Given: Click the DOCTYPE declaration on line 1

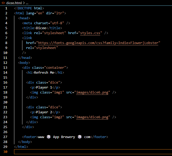Looking at the screenshot, I should click(29, 8).
